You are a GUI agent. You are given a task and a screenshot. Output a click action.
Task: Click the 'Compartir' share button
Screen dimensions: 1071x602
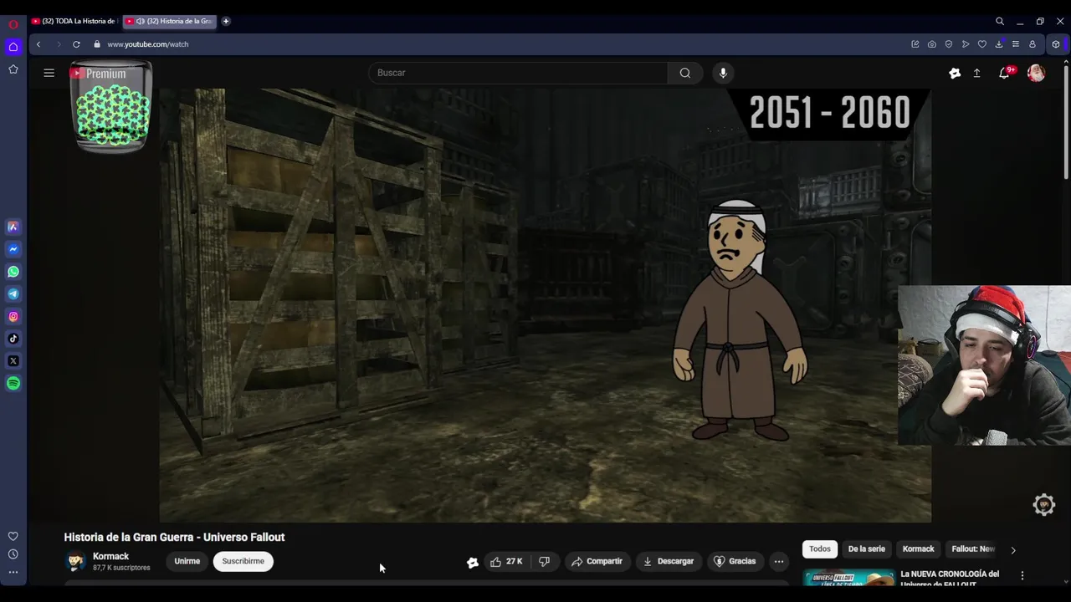tap(597, 561)
